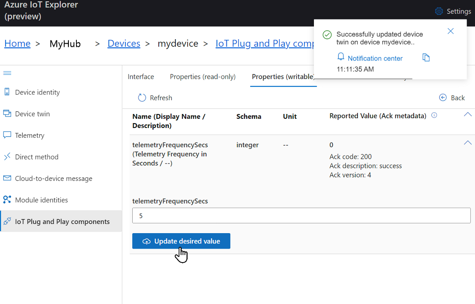Collapse the telemetryFrequencySecs row details
Viewport: 475px width, 304px height.
tap(467, 142)
